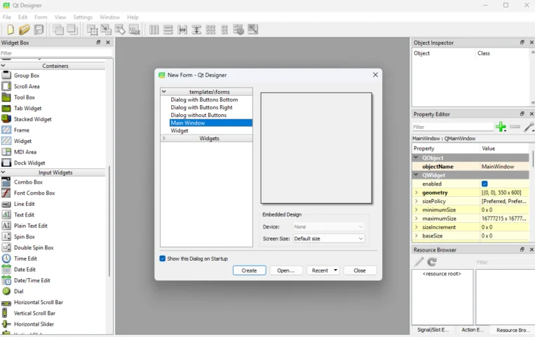
Task: Collapse the templates\forms tree section
Action: 164,92
